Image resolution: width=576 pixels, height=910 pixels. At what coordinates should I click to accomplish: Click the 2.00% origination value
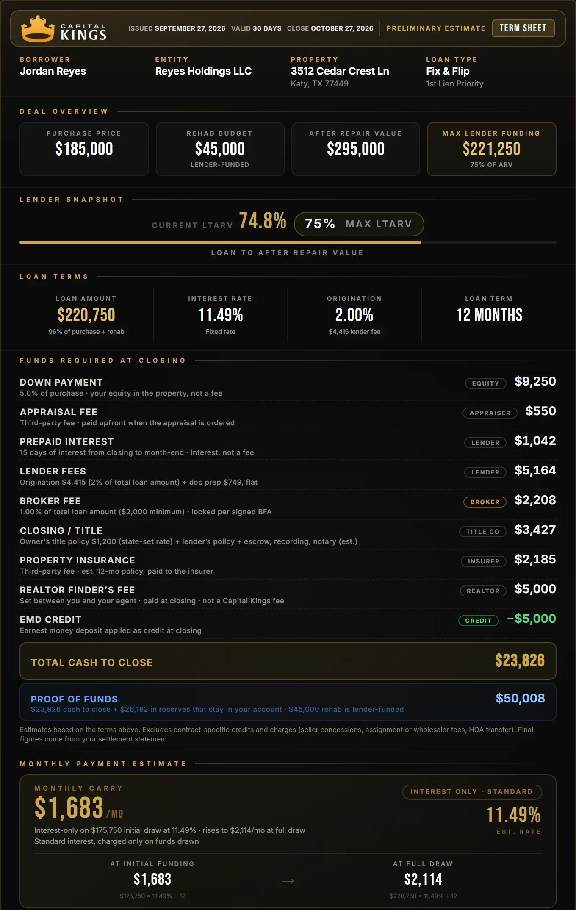pos(354,315)
